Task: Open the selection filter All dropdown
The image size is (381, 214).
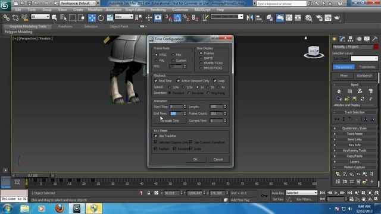Action: point(40,17)
